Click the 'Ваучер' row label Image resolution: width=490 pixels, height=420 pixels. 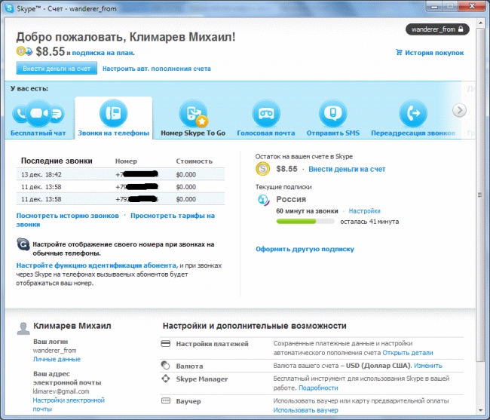(x=188, y=401)
